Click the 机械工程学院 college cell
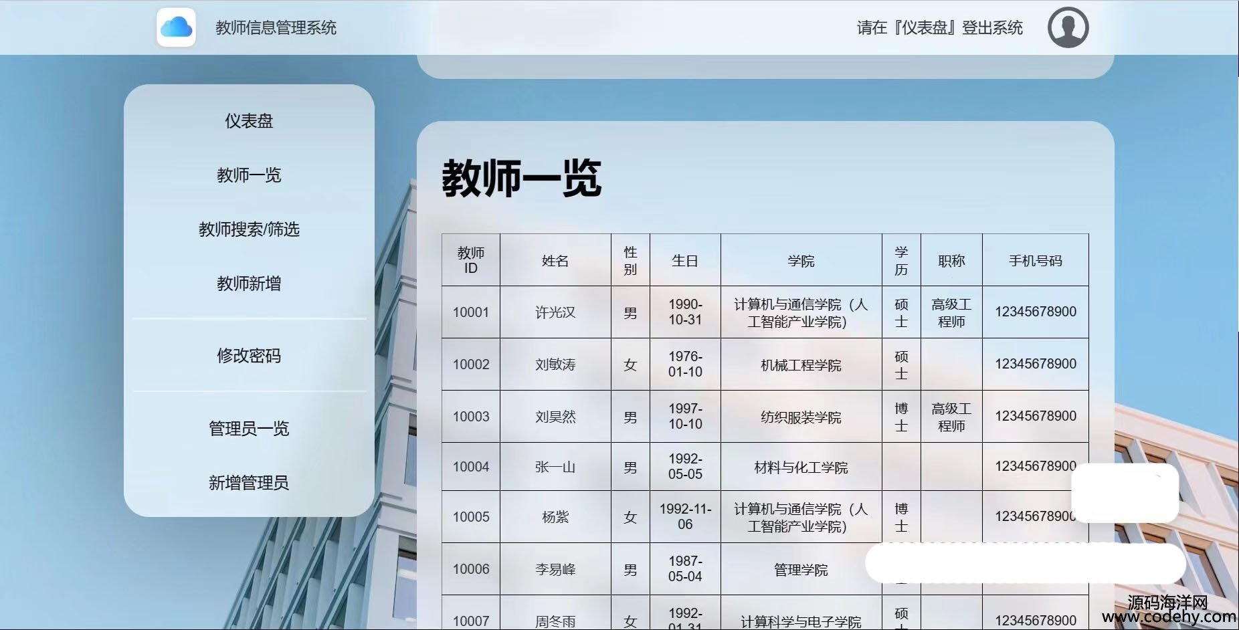The height and width of the screenshot is (630, 1239). [801, 364]
